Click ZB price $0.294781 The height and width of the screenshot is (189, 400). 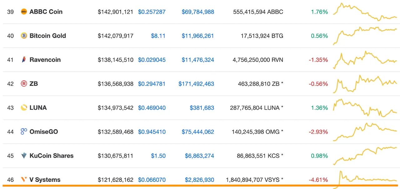152,84
